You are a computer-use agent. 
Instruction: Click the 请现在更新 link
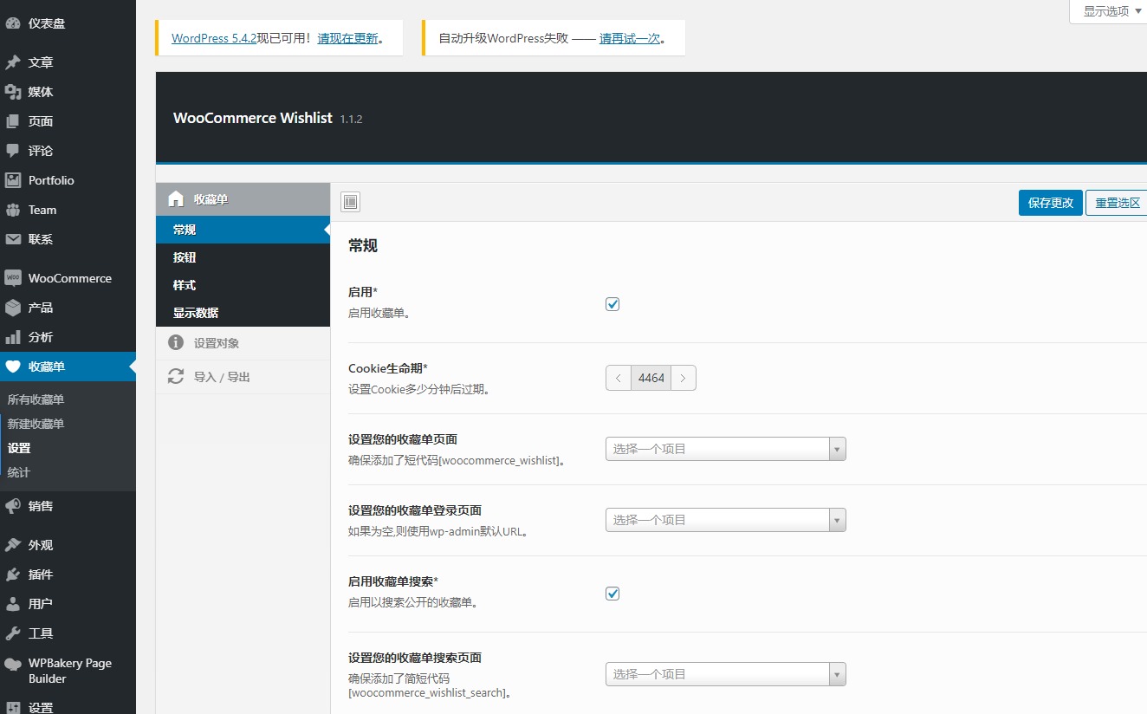coord(348,38)
